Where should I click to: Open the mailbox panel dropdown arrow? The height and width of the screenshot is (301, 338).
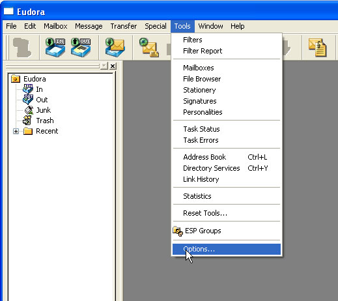(104, 66)
